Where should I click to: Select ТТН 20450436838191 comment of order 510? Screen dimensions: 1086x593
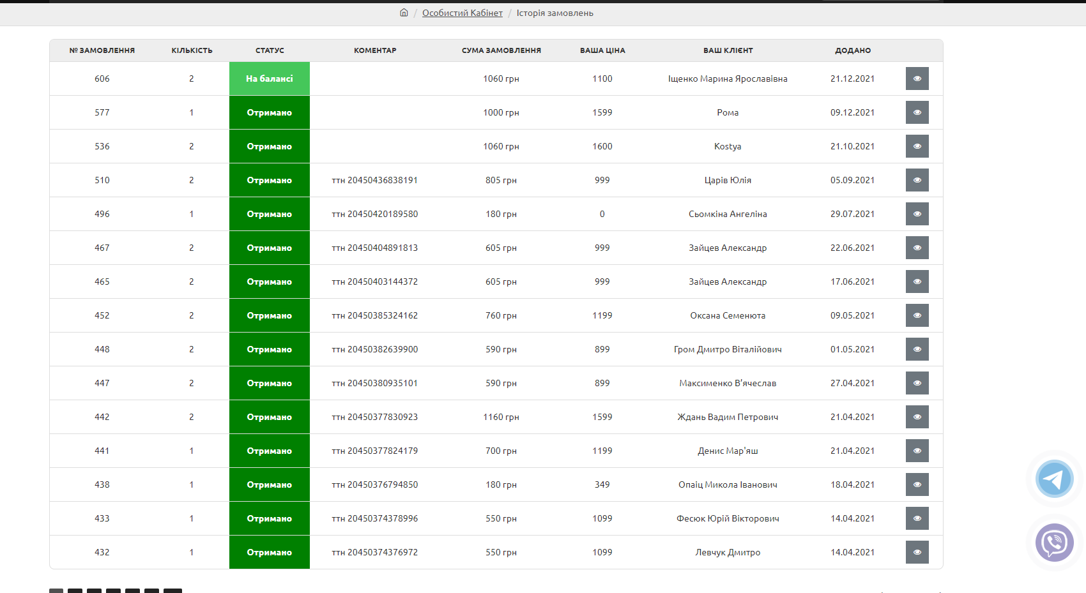tap(374, 180)
